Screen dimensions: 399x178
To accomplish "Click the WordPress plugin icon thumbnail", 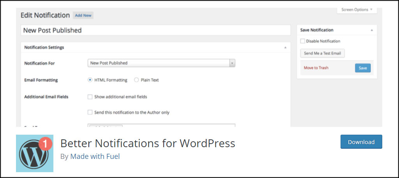I will 35,153.
